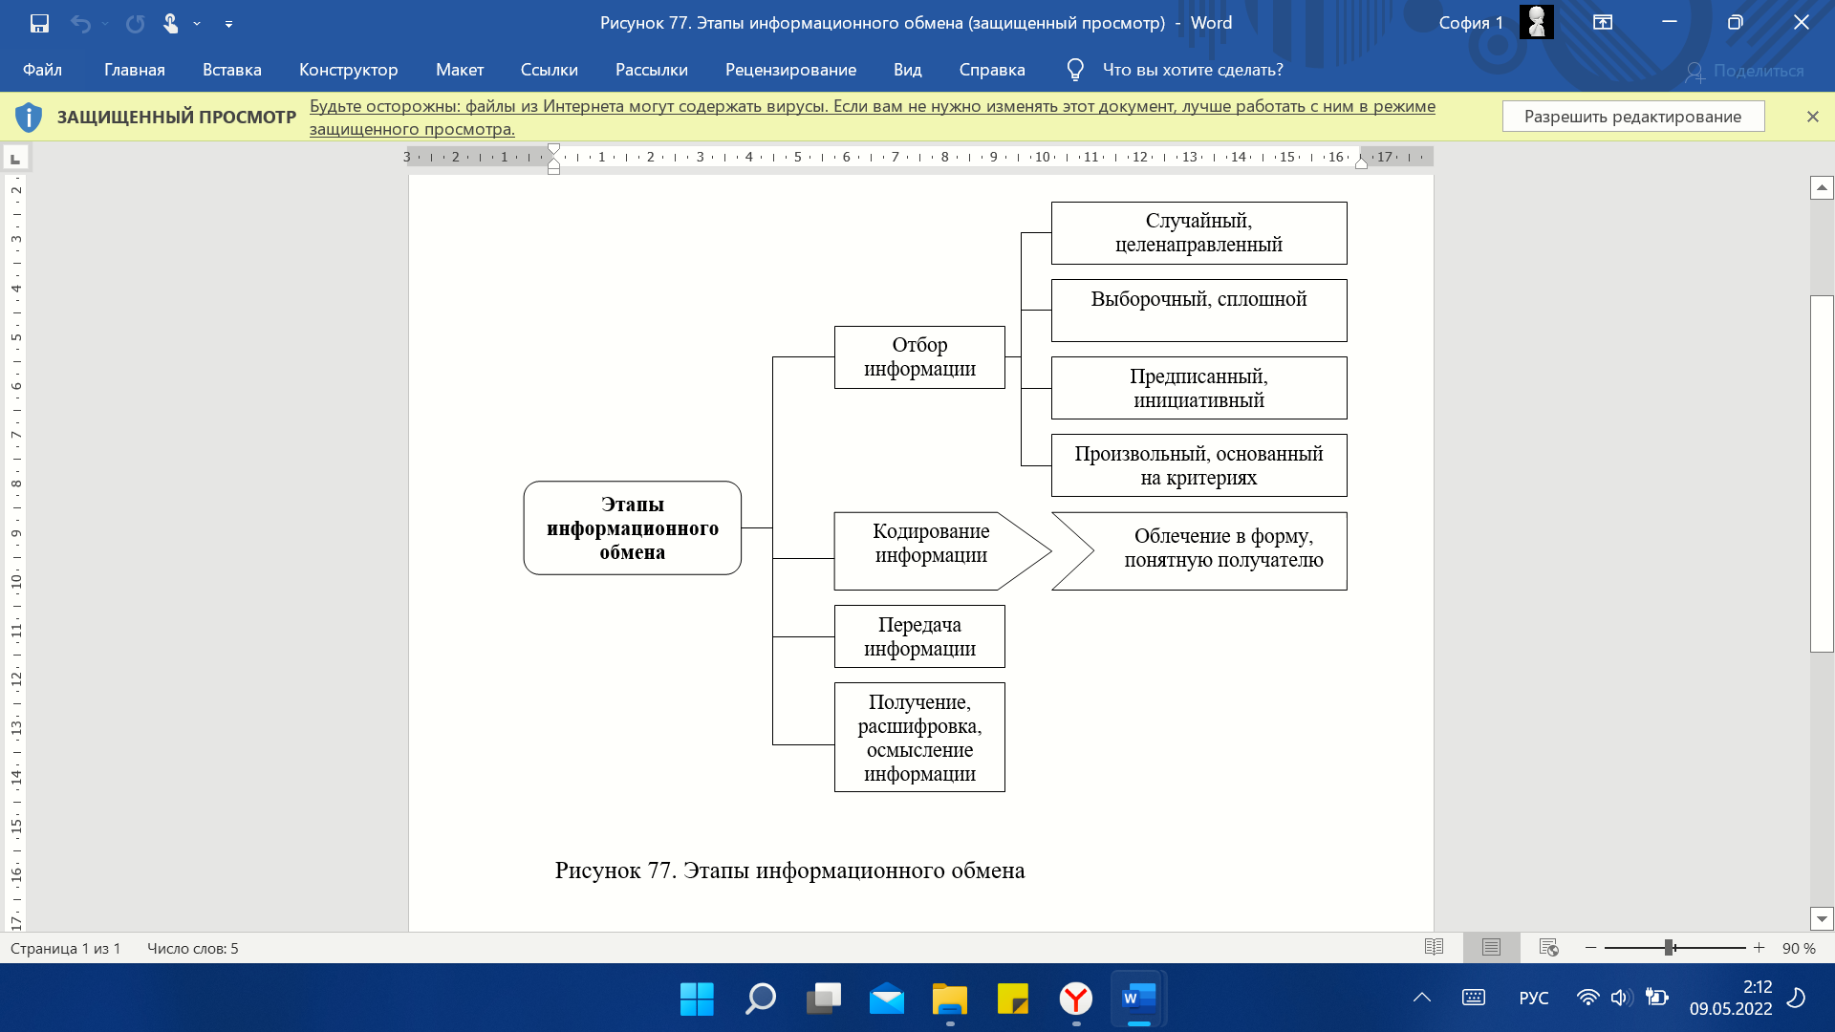Click 'Число слов: 5' word count
Viewport: 1835px width, 1032px height.
(x=193, y=948)
